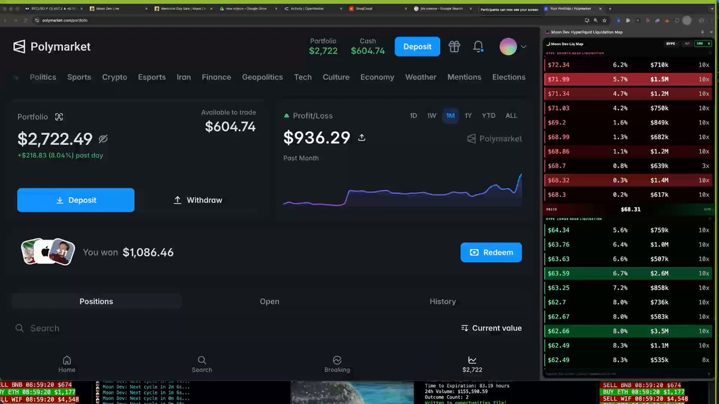Open the Moon Dev Live browser tab
The height and width of the screenshot is (404, 719).
coord(117,9)
